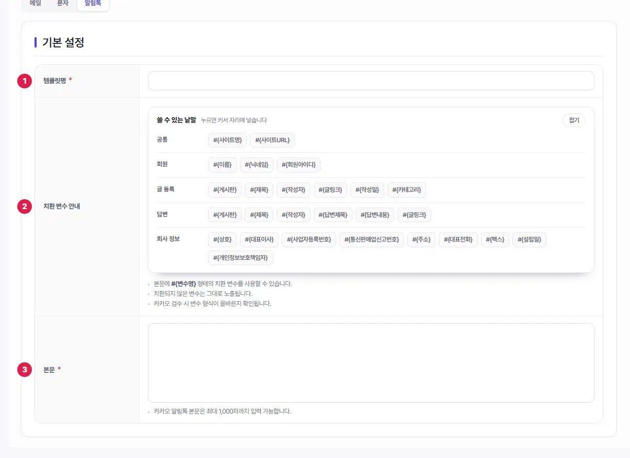Insert #{제목} in the 답변 row
The width and height of the screenshot is (630, 458).
coord(259,215)
